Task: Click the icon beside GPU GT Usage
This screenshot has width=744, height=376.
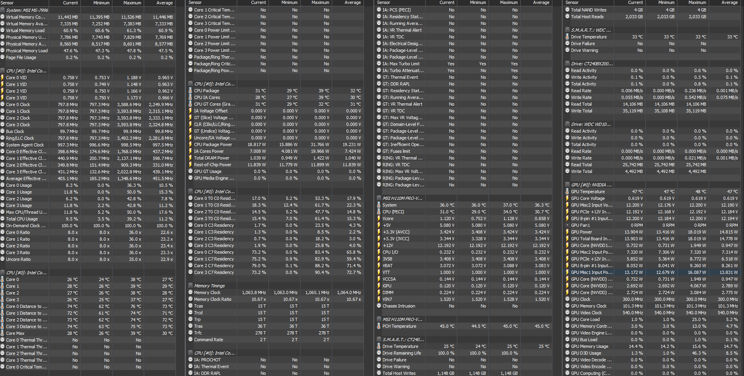Action: click(190, 171)
